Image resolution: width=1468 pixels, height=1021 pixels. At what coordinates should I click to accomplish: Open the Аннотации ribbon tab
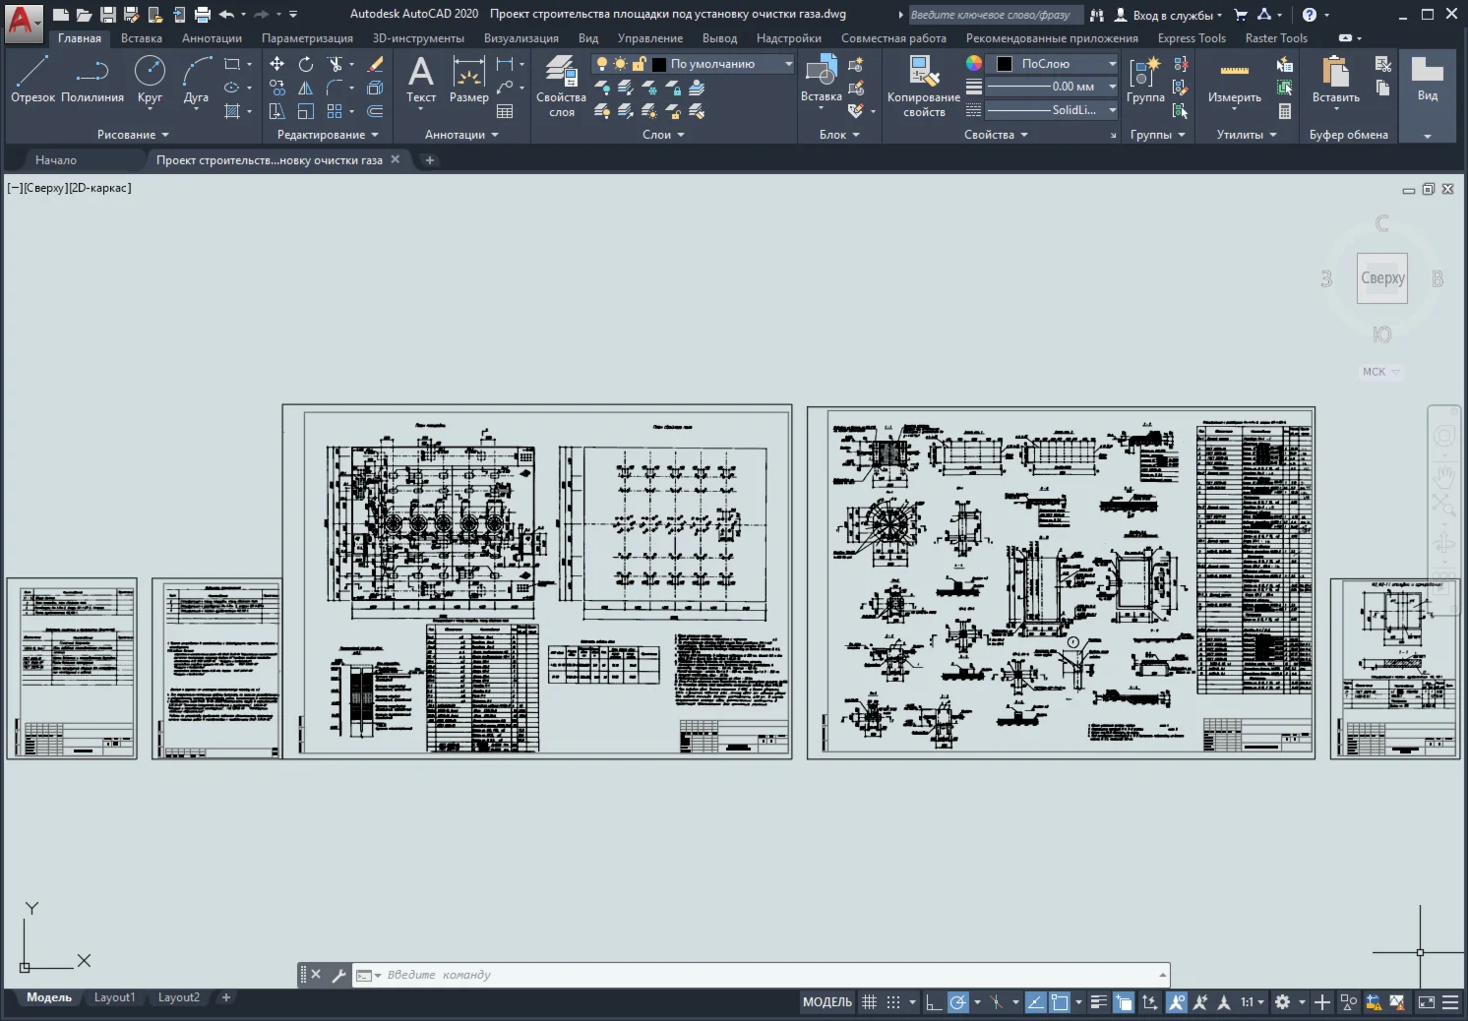click(x=212, y=38)
